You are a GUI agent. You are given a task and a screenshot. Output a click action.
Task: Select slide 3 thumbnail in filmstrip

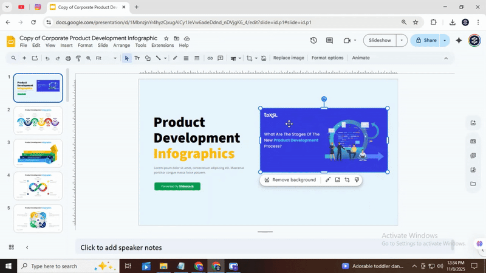pyautogui.click(x=38, y=153)
